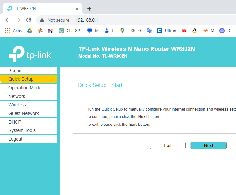Open the Discord bookmark
Screen dimensions: 236x195
(225, 31)
